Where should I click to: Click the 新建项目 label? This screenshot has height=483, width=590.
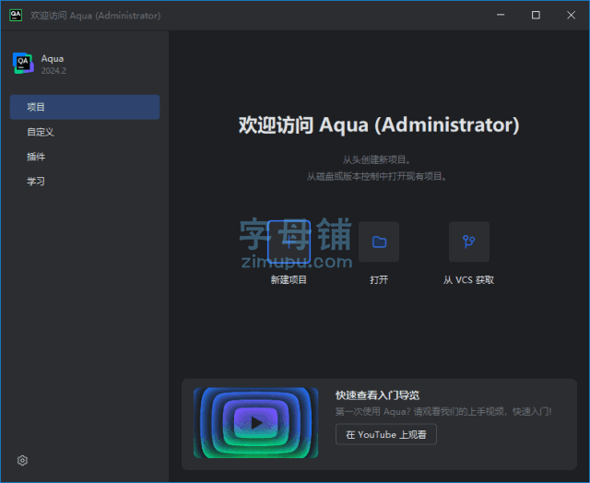(x=289, y=280)
